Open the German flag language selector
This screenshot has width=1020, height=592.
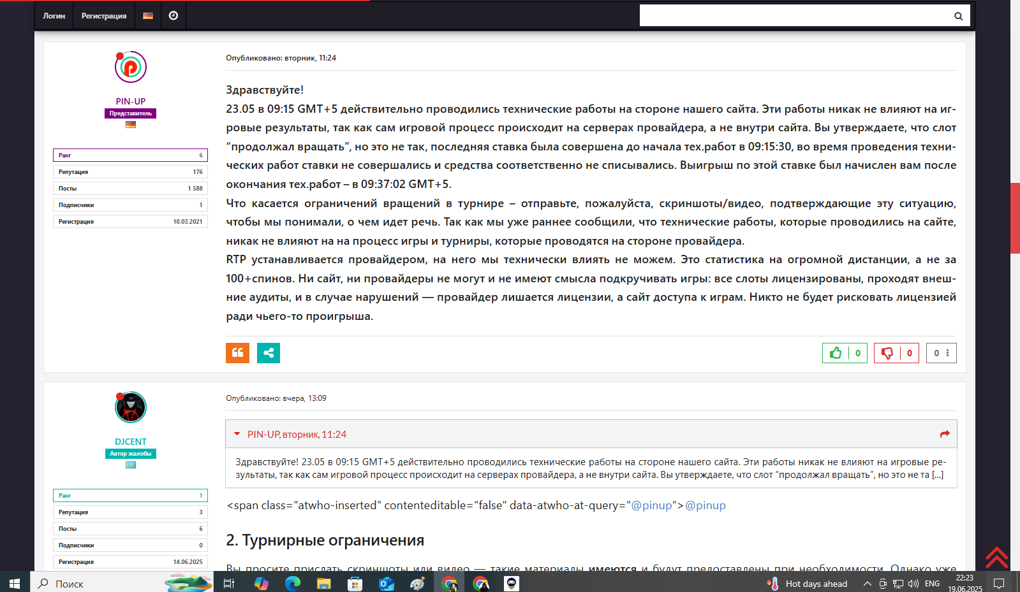pos(148,15)
